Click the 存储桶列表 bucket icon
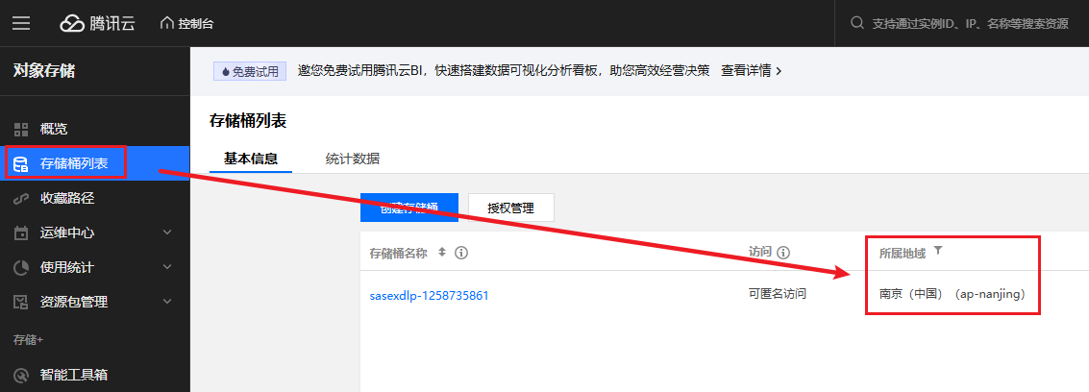The image size is (1089, 392). 21,163
